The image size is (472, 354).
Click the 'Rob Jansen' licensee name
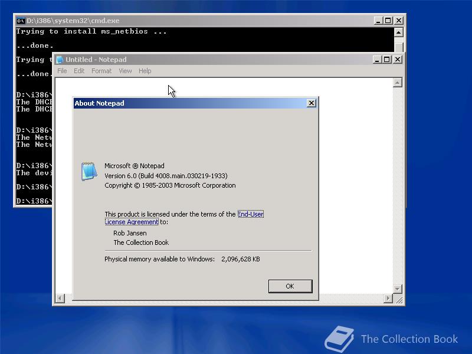coord(130,233)
